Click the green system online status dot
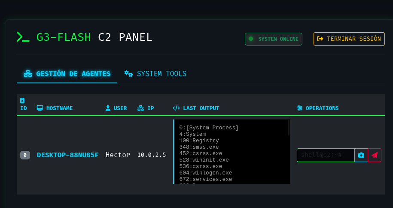This screenshot has width=393, height=208. pos(251,39)
